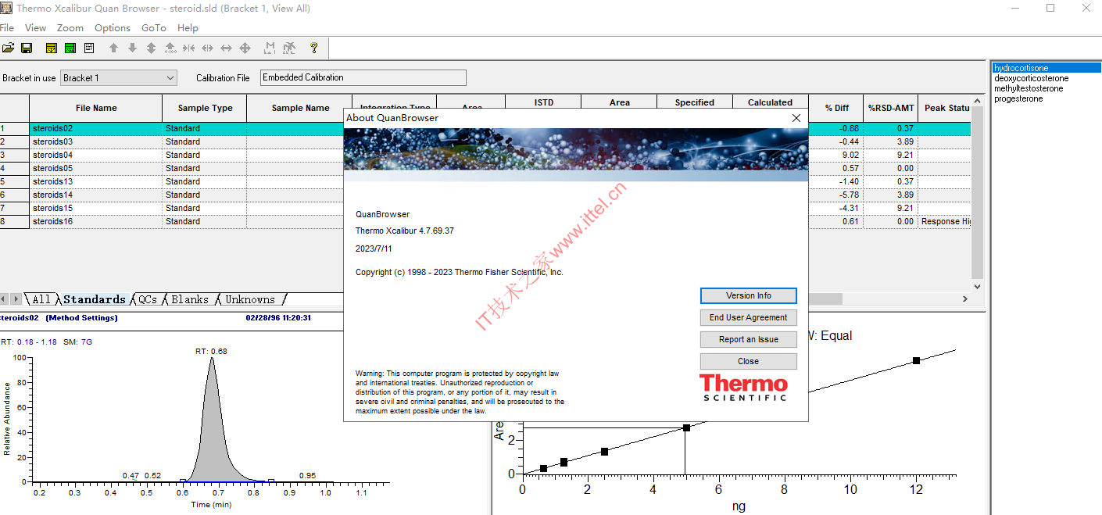This screenshot has width=1102, height=515.
Task: Click the yellow results grid view icon
Action: pos(52,48)
